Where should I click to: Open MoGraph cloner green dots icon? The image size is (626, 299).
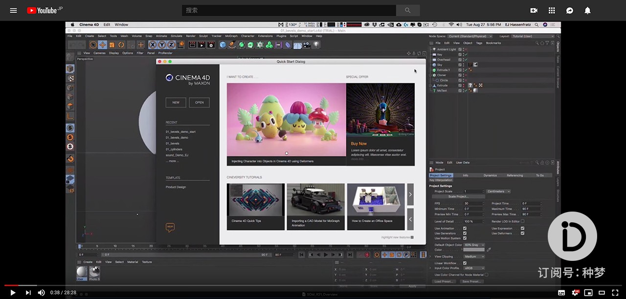pos(269,44)
